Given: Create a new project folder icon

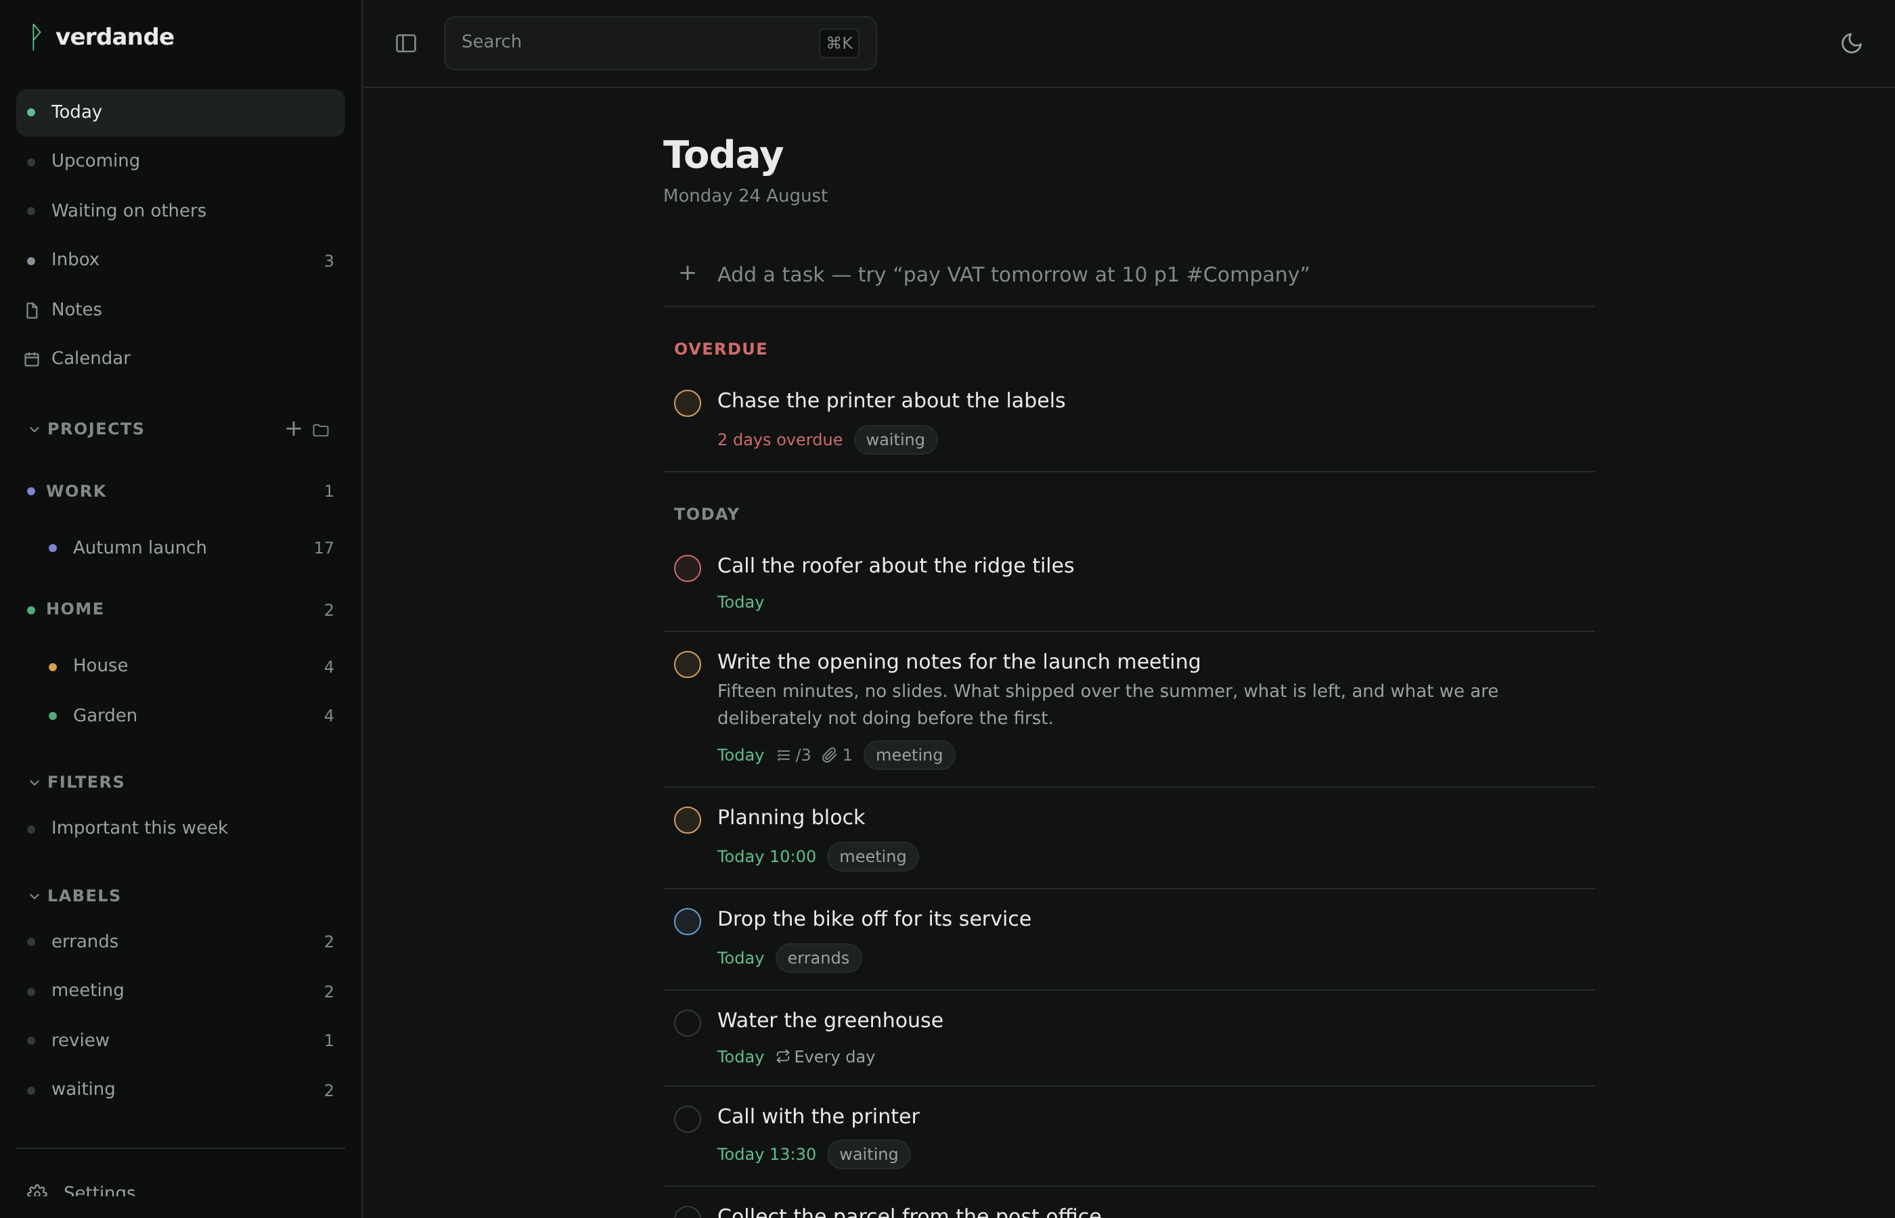Looking at the screenshot, I should (x=320, y=430).
